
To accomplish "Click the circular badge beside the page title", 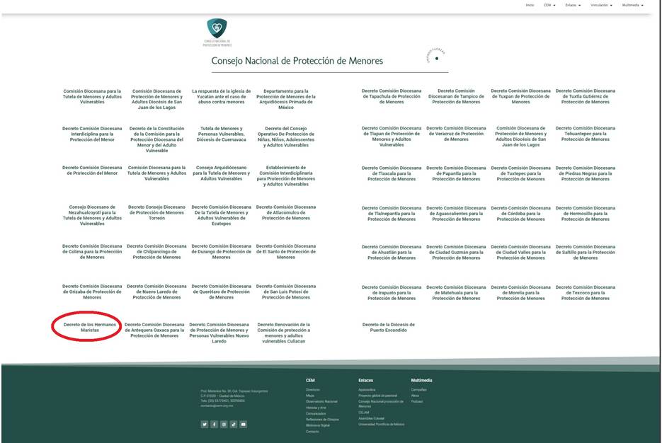I will click(x=436, y=58).
